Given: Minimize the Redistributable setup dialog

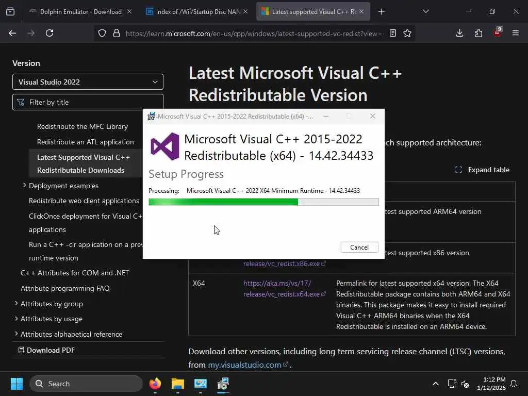Looking at the screenshot, I should [326, 116].
